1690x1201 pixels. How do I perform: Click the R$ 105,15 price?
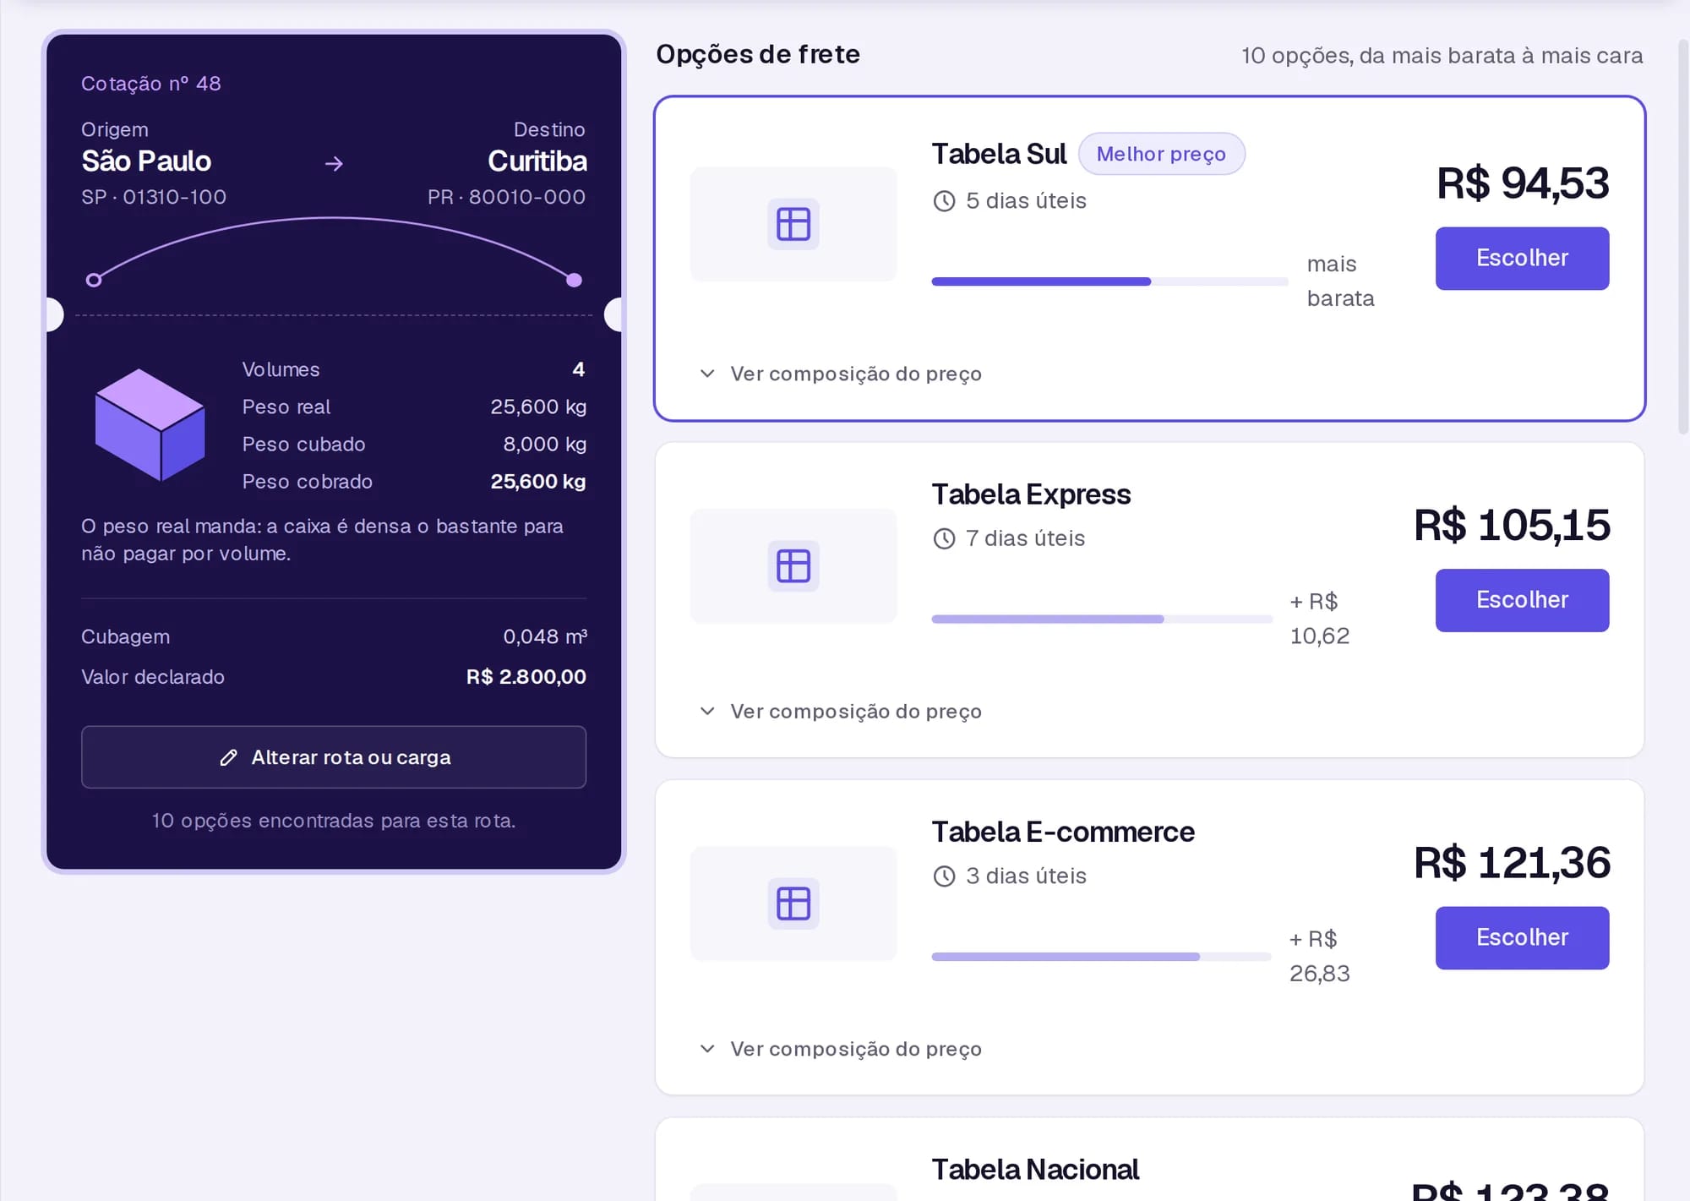click(x=1512, y=525)
